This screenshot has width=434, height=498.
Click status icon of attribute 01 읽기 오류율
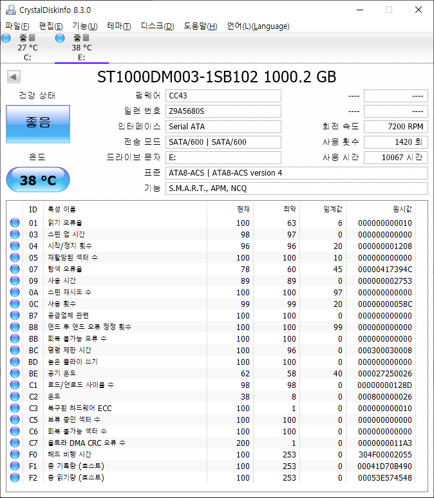15,223
